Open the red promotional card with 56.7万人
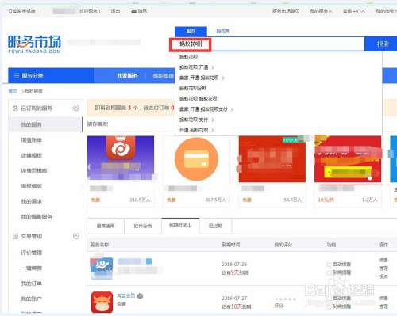 [x=272, y=159]
